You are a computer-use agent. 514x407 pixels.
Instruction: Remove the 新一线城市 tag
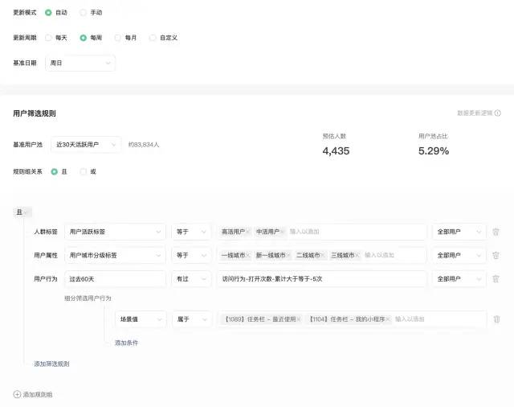pos(288,255)
